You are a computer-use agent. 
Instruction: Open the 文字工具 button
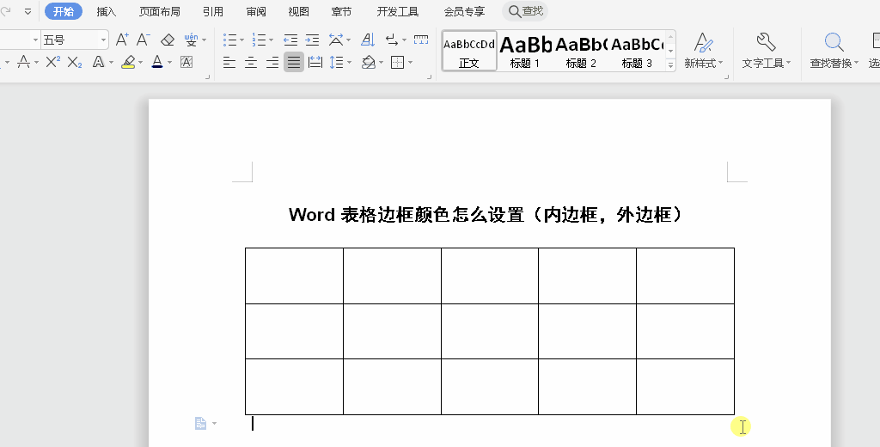point(766,51)
